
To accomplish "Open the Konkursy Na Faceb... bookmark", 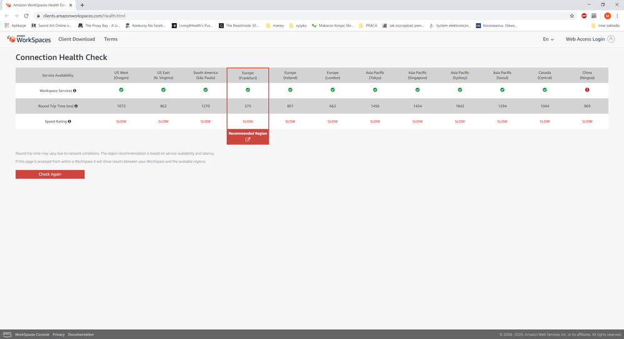I will [145, 26].
